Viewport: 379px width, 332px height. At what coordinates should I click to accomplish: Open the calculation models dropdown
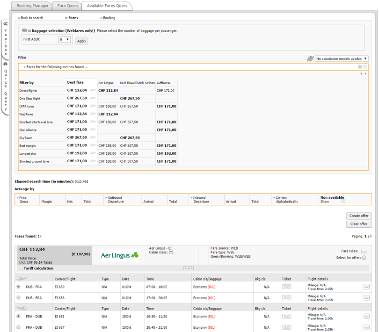coord(342,59)
